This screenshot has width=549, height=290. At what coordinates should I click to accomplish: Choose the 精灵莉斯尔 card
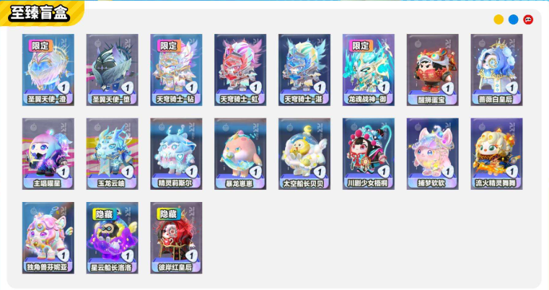176,154
